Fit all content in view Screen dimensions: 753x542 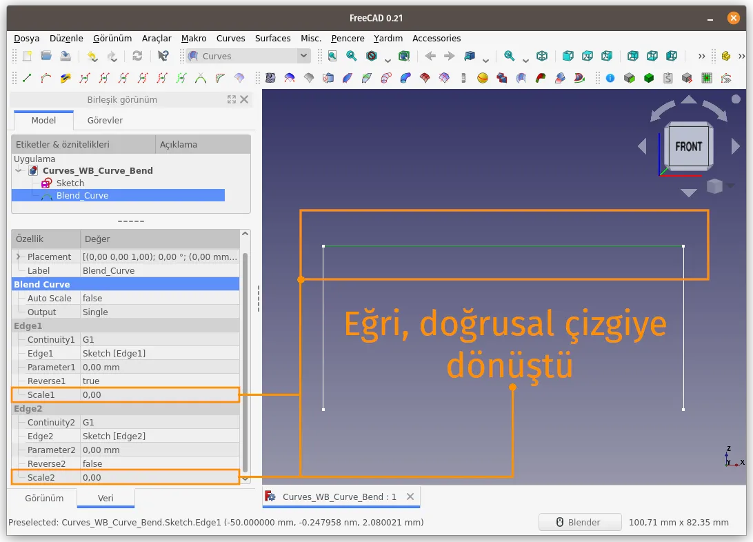(332, 56)
